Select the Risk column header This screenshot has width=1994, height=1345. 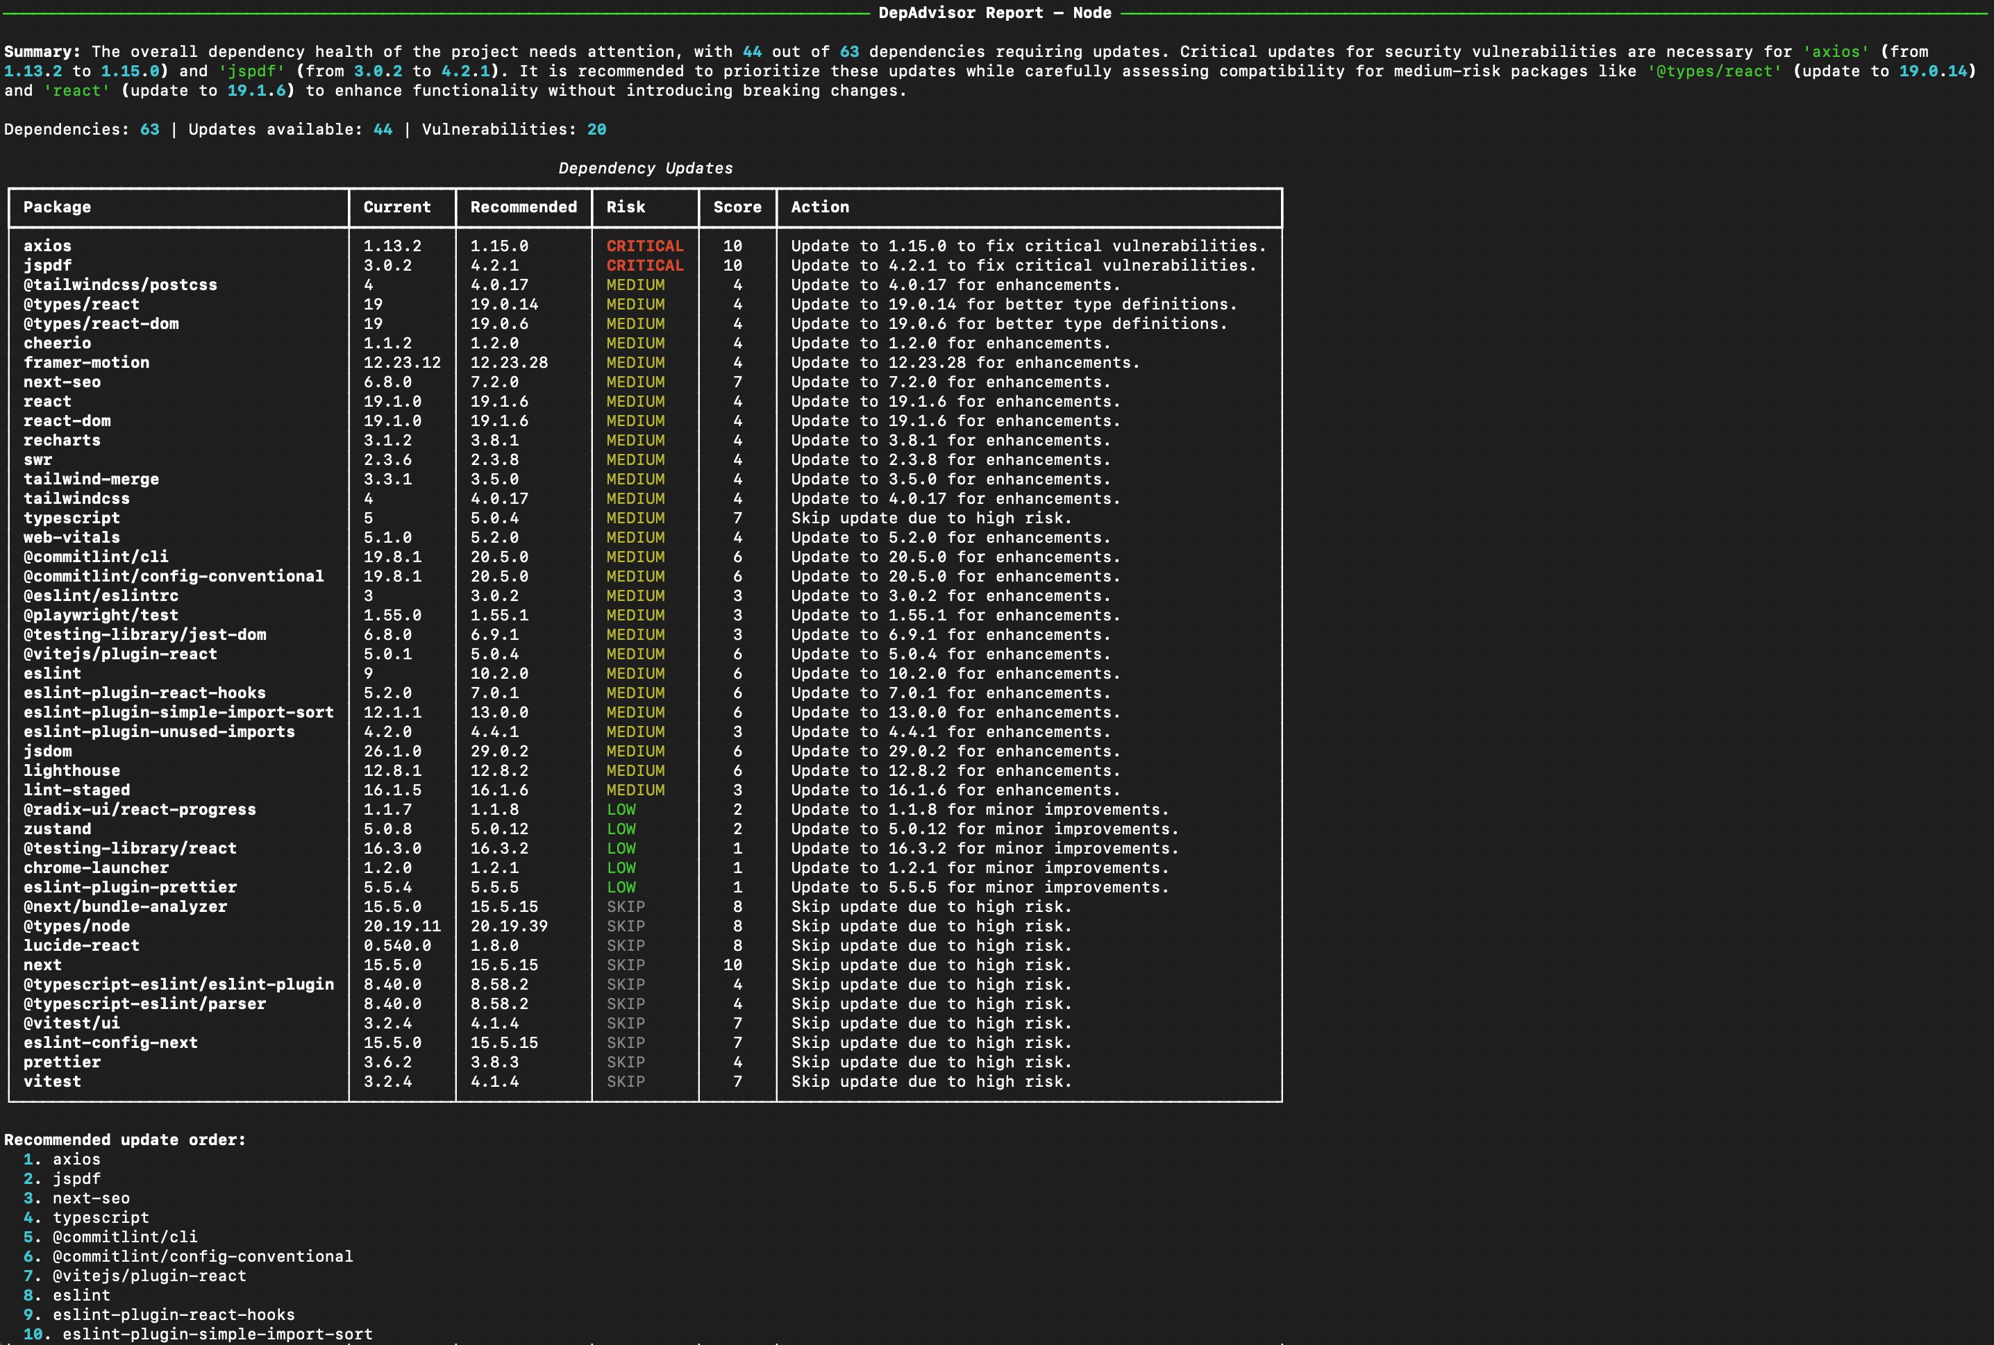(x=626, y=207)
